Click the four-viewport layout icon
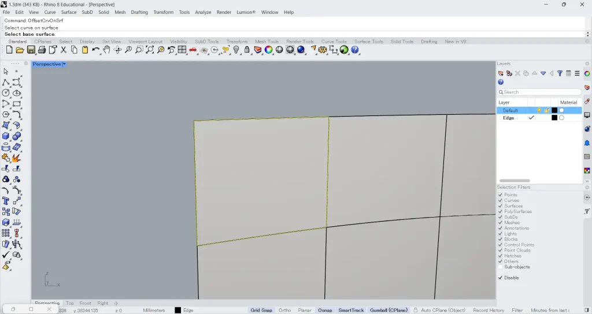Image resolution: width=592 pixels, height=314 pixels. [x=182, y=50]
